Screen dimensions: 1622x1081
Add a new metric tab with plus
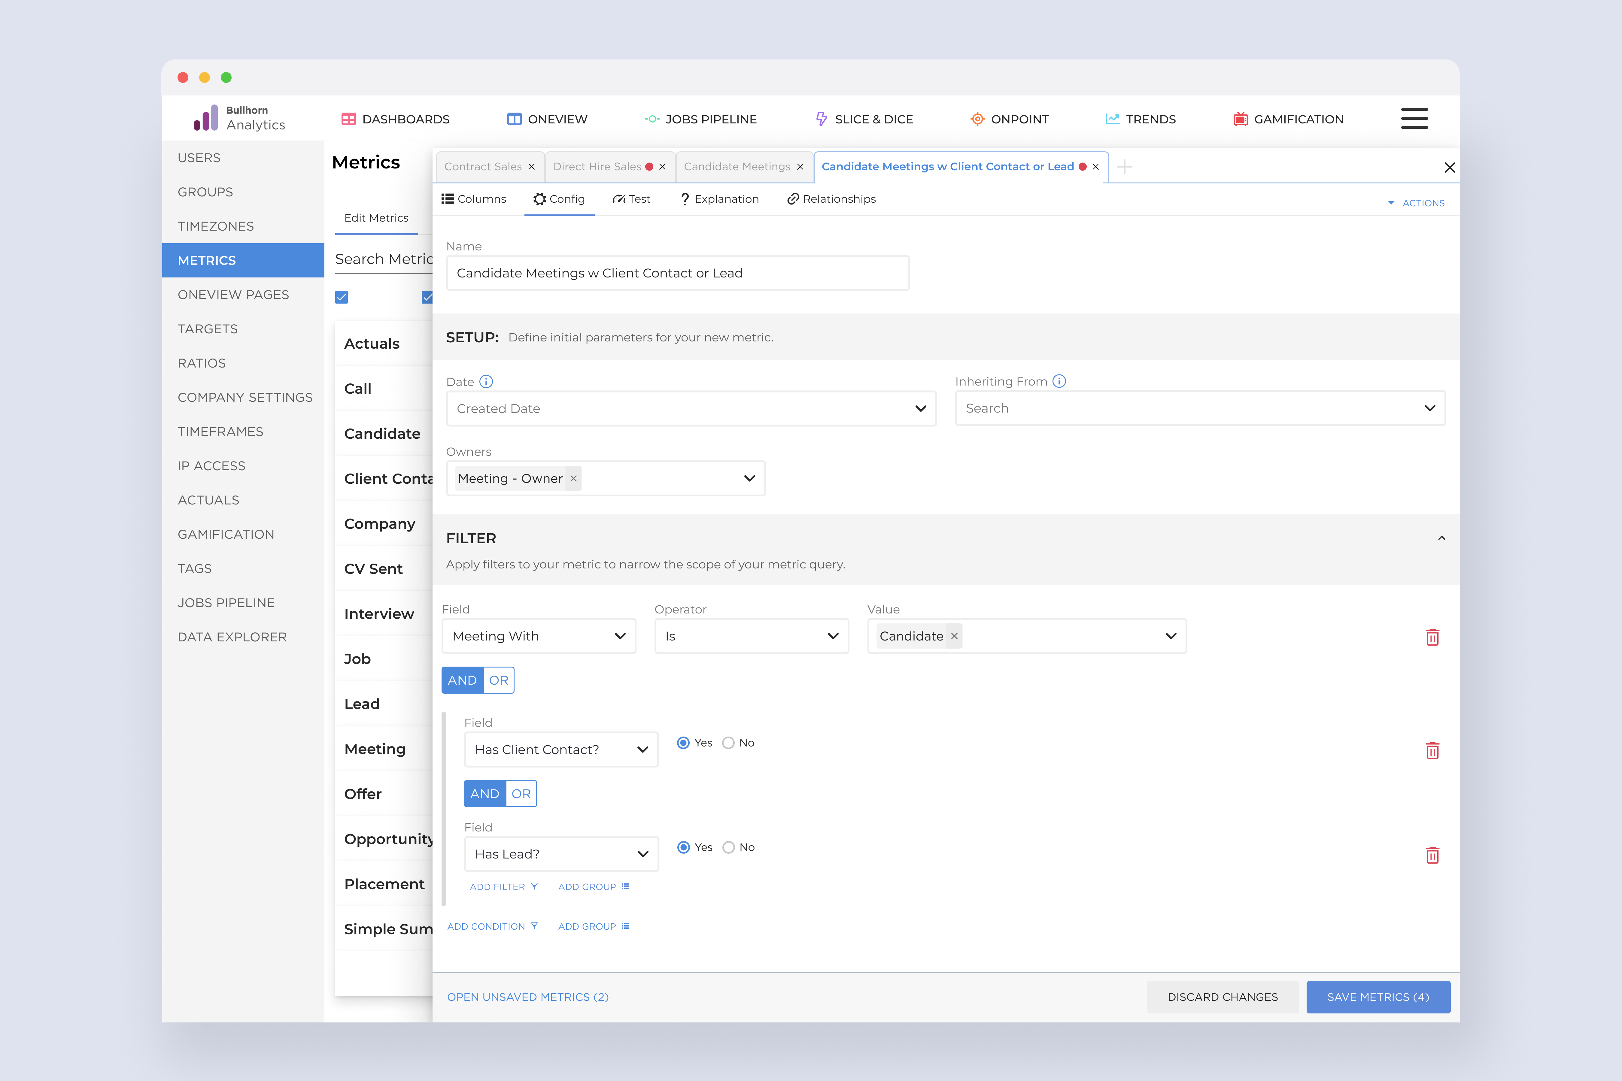1124,167
